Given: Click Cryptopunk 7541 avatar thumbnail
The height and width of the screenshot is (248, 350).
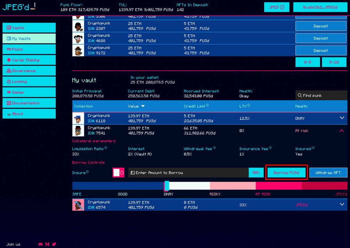Looking at the screenshot, I should point(78,131).
